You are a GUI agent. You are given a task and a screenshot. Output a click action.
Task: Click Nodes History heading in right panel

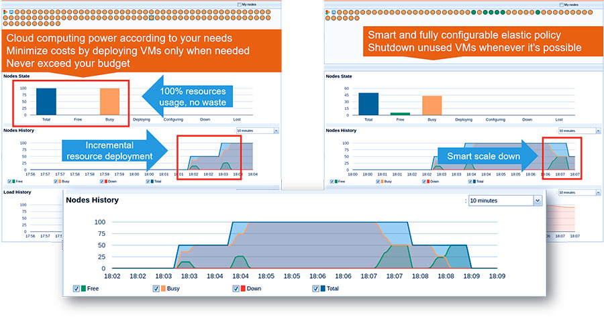click(342, 131)
